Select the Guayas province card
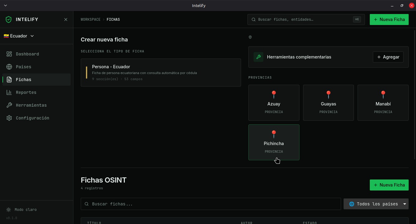The image size is (416, 224). [329, 103]
